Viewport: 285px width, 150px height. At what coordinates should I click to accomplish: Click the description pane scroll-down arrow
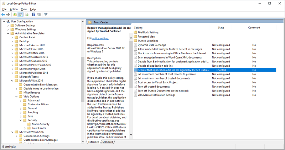pos(131,134)
